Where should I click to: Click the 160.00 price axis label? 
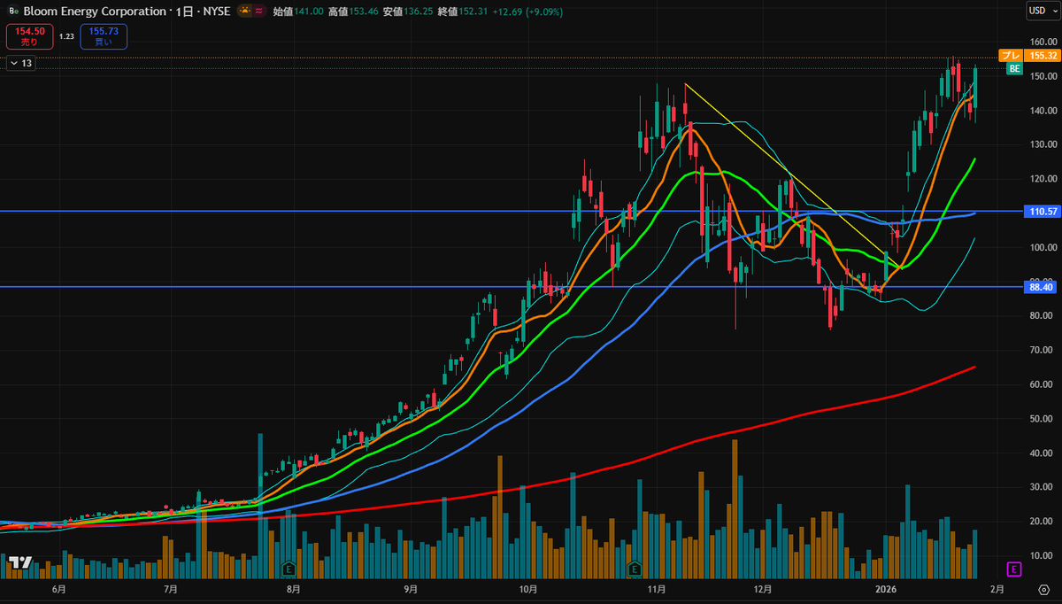click(1043, 42)
